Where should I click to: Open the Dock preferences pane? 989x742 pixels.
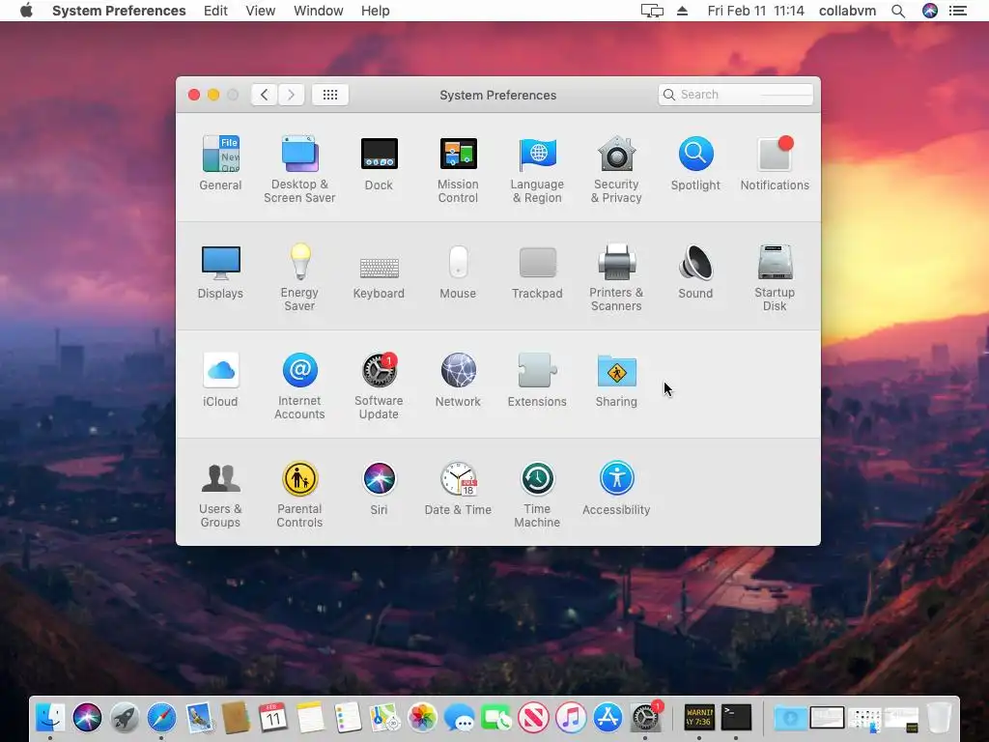pos(379,163)
